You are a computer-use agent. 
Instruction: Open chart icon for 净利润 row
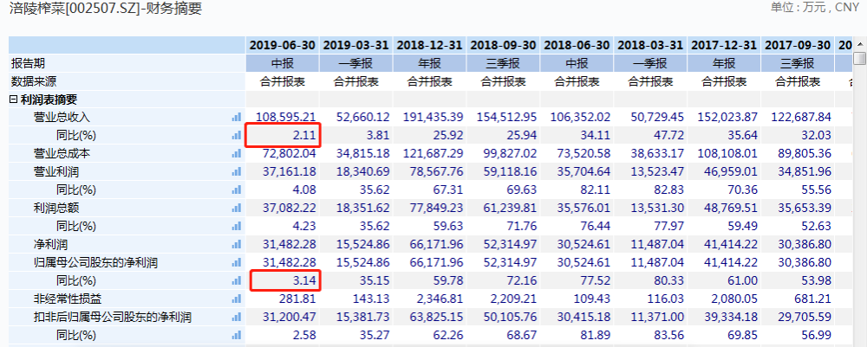pos(237,244)
